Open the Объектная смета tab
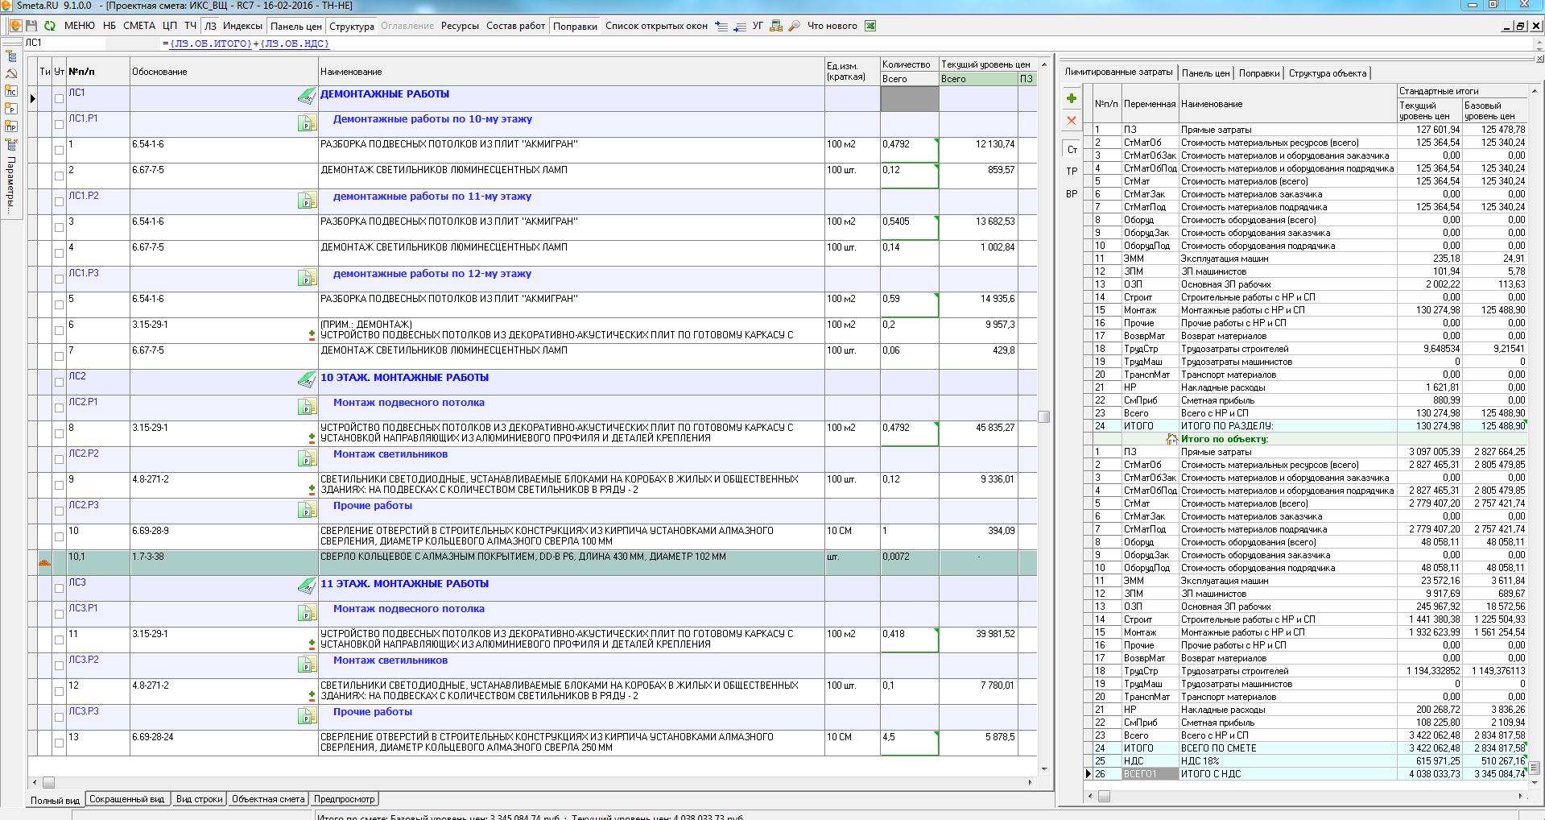The height and width of the screenshot is (820, 1545). (x=268, y=799)
